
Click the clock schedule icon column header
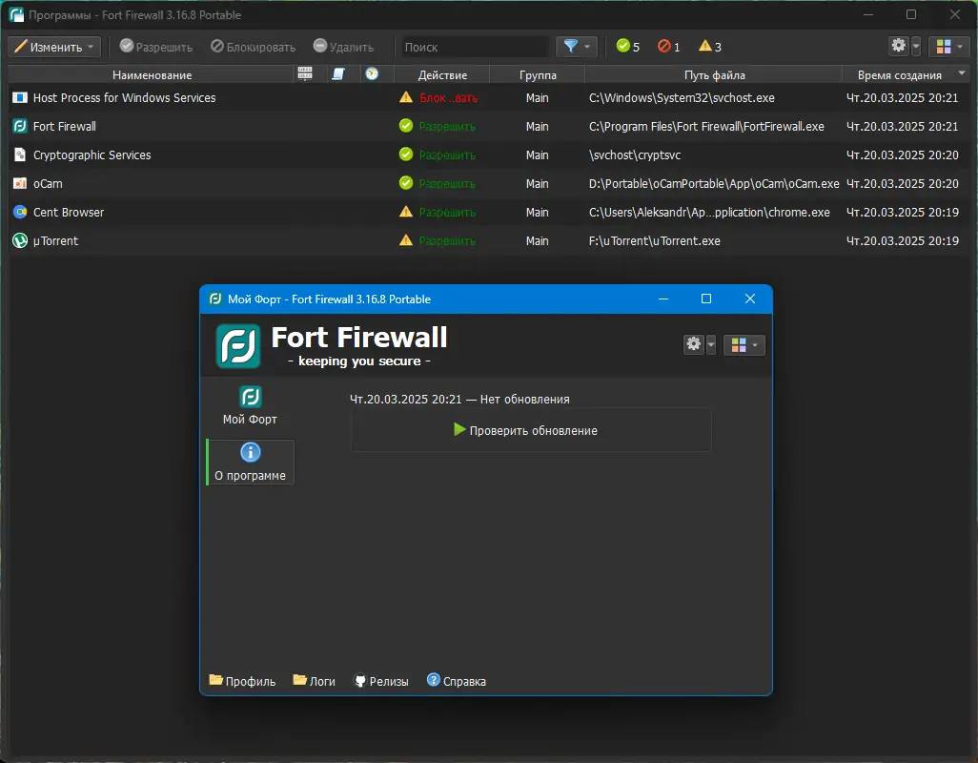[x=372, y=73]
